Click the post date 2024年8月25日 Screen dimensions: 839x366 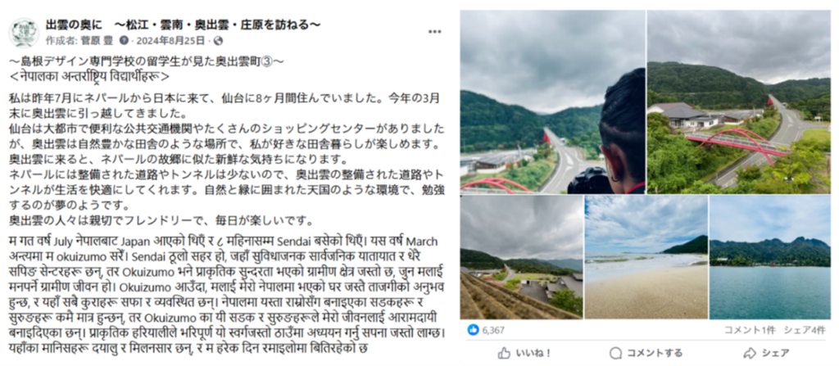pyautogui.click(x=170, y=41)
